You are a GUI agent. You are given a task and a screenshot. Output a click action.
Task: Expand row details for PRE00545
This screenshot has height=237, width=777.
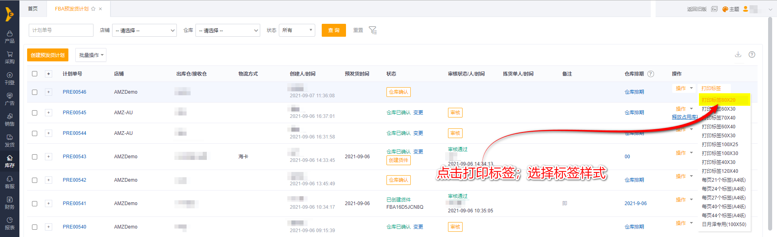[x=49, y=113]
